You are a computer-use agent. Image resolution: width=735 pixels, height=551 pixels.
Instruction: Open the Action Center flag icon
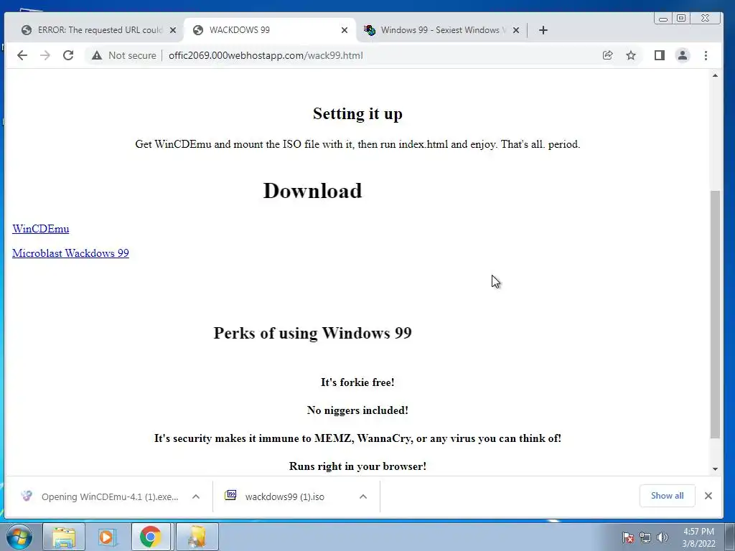628,537
